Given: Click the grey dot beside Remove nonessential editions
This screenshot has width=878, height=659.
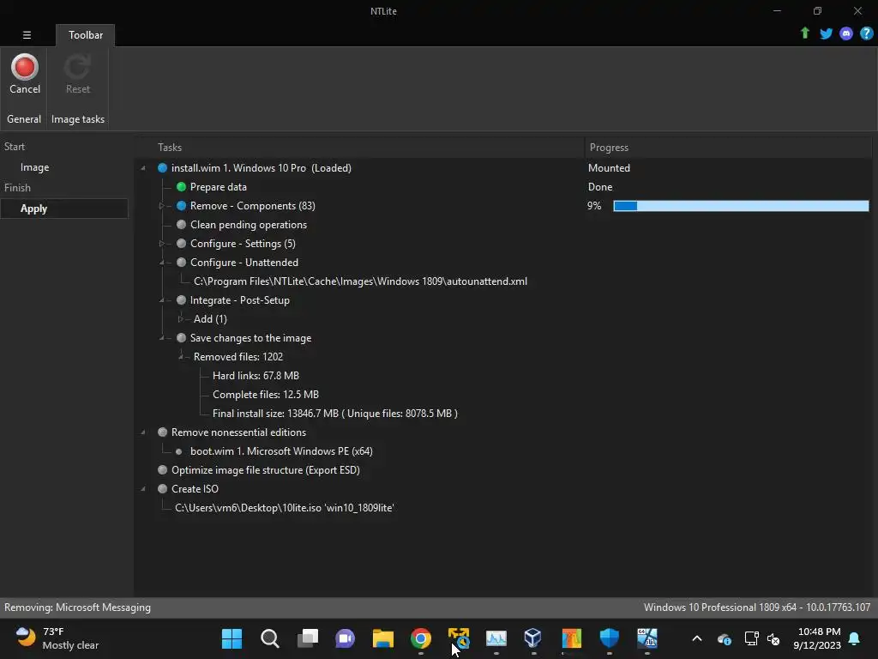Looking at the screenshot, I should [162, 432].
